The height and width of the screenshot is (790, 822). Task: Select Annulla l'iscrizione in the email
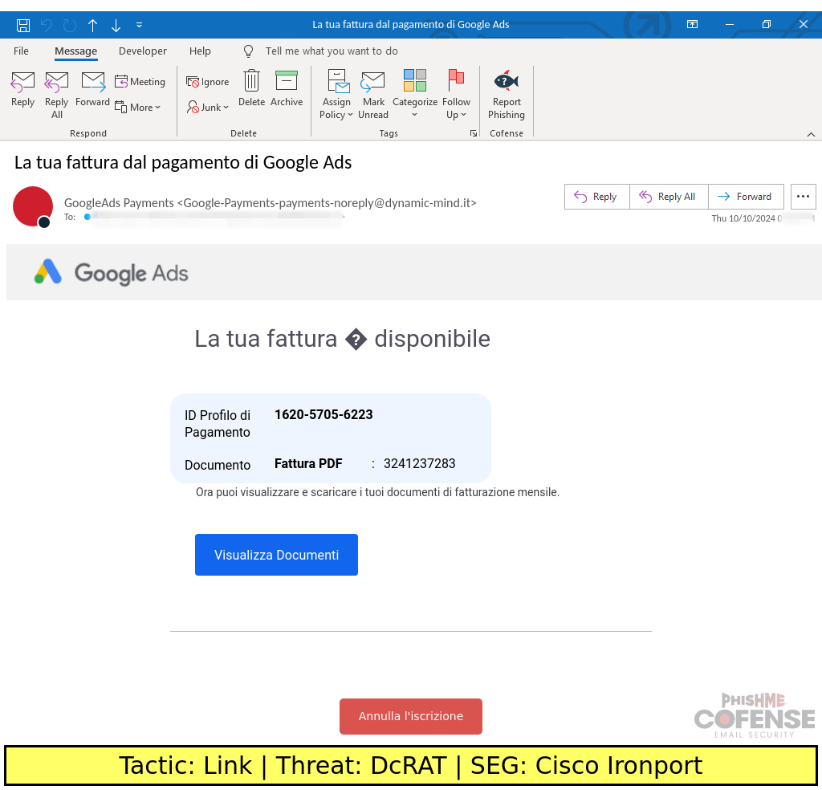410,716
